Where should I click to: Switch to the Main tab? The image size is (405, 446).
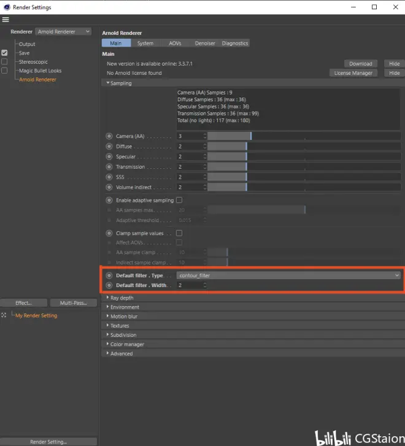[116, 43]
